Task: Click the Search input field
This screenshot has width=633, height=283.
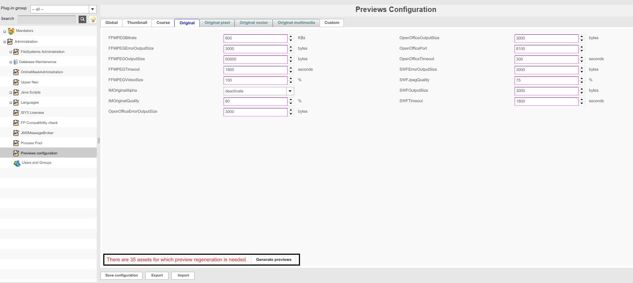Action: (47, 19)
